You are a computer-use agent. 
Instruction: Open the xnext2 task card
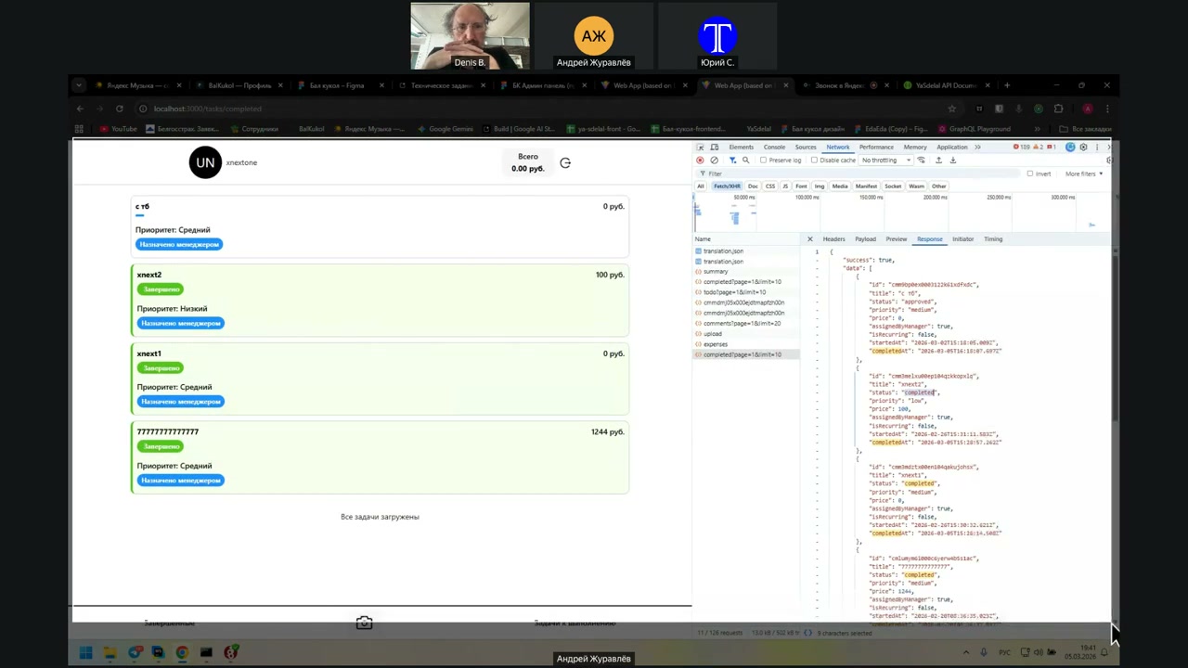tap(380, 300)
